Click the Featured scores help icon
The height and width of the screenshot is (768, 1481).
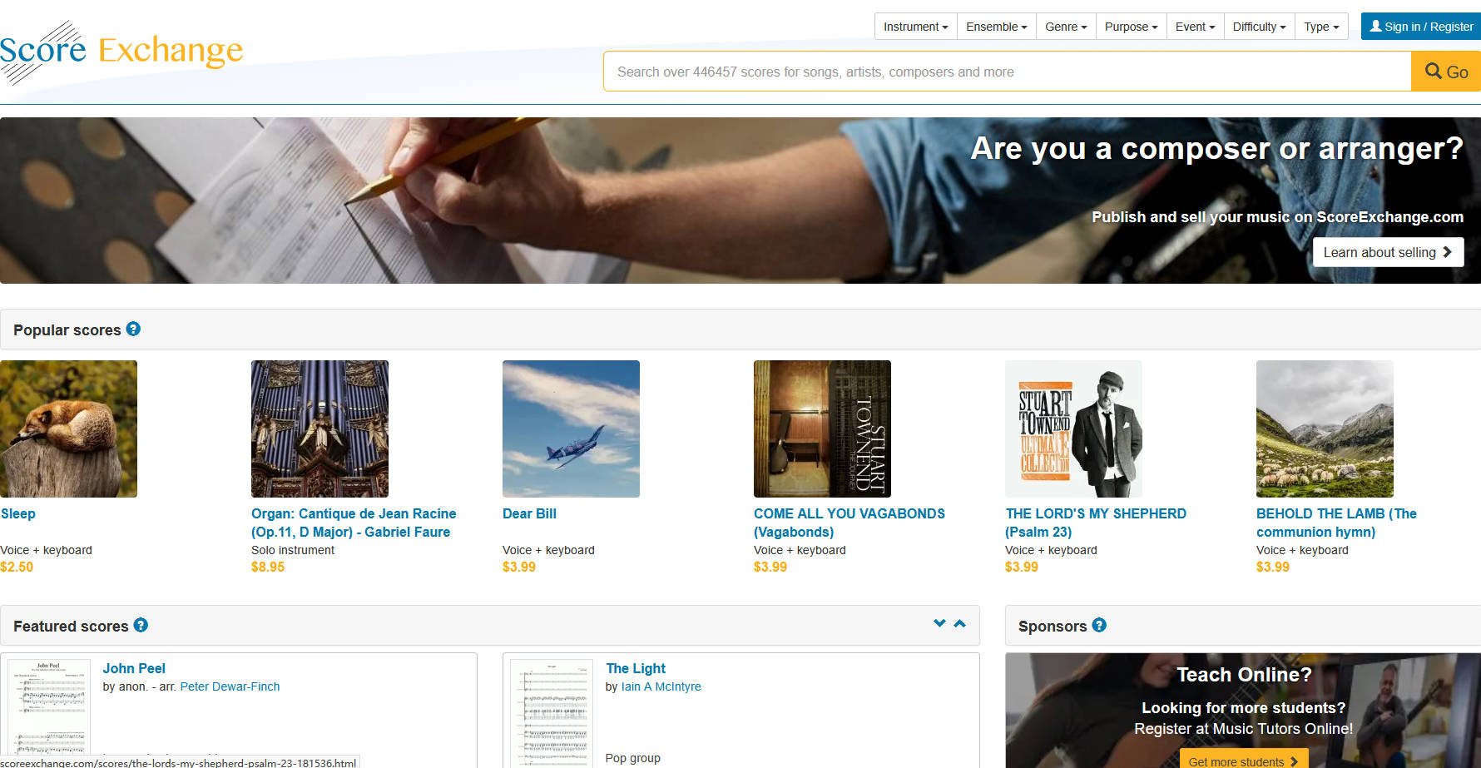coord(141,626)
